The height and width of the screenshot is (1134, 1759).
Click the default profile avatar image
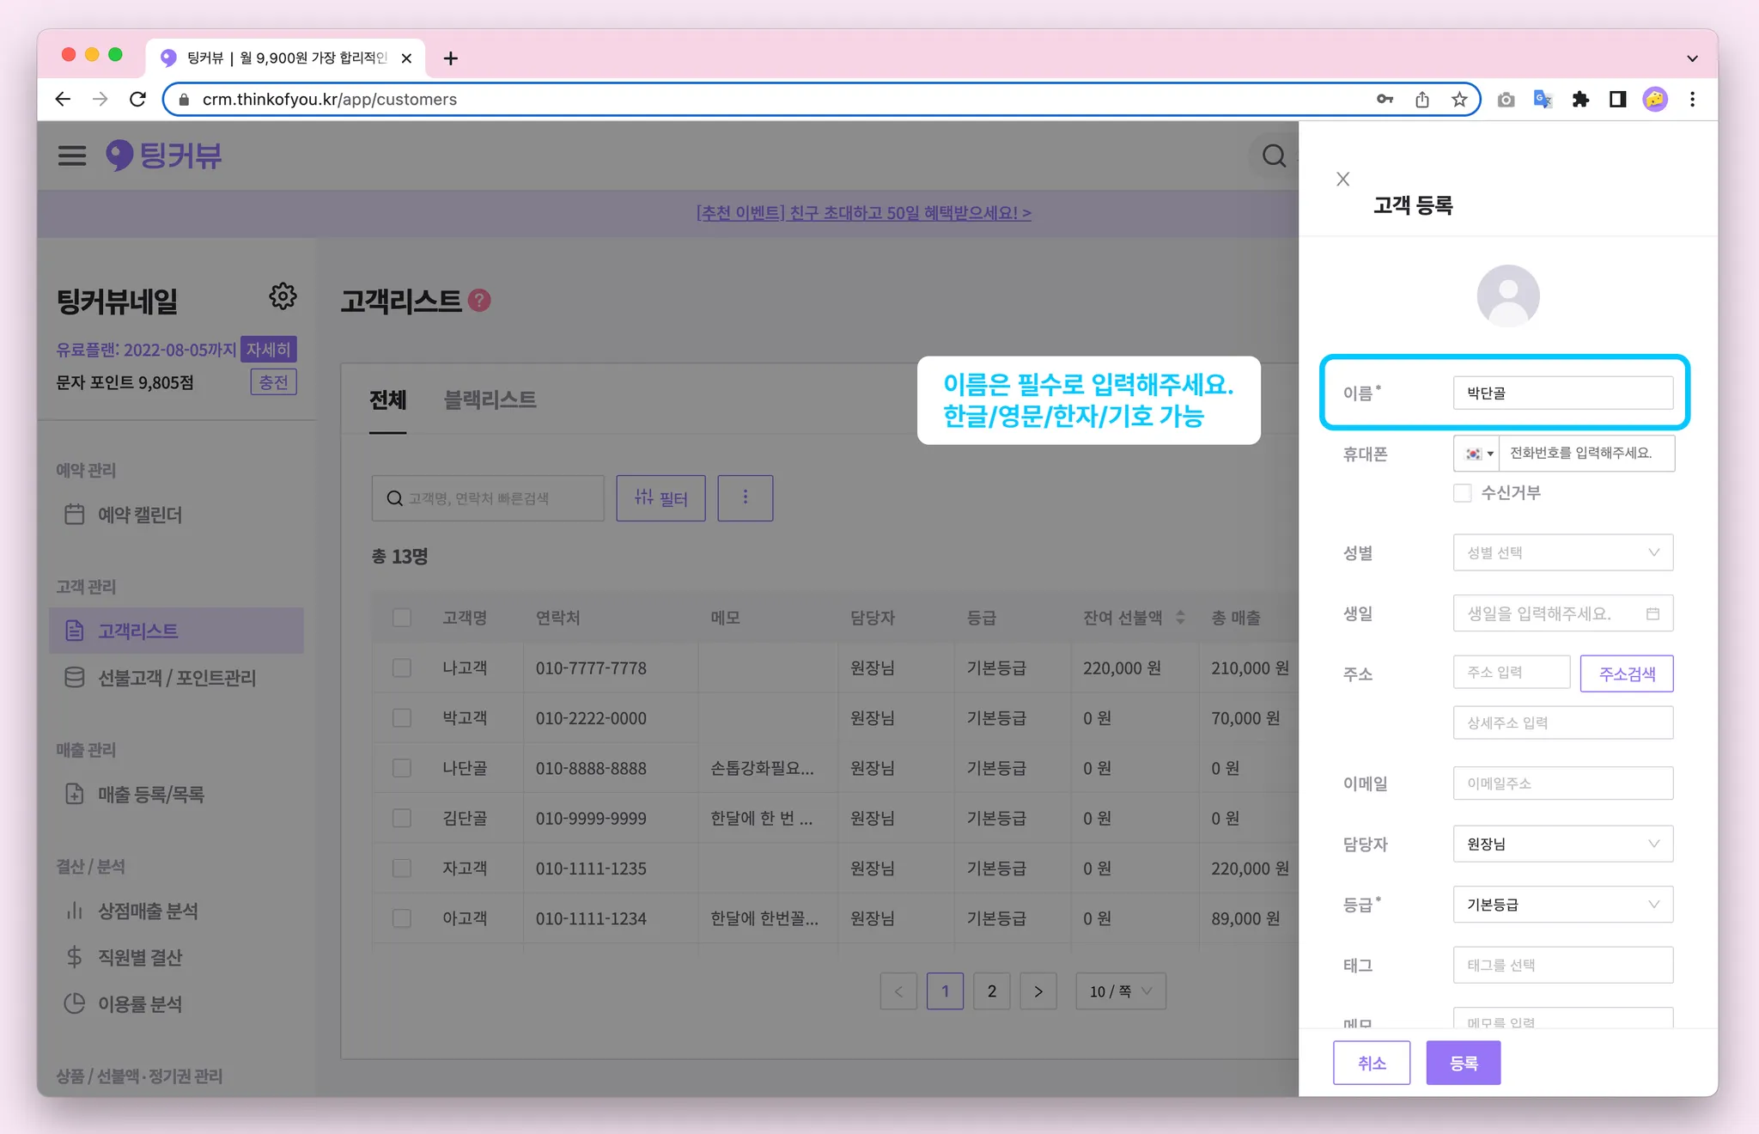1507,296
